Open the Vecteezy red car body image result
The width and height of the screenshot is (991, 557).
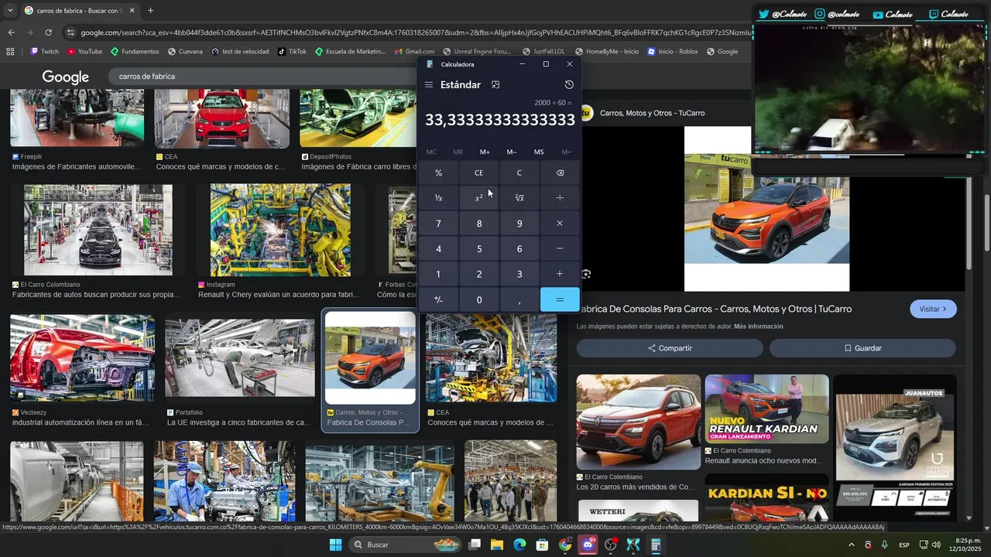(x=82, y=358)
